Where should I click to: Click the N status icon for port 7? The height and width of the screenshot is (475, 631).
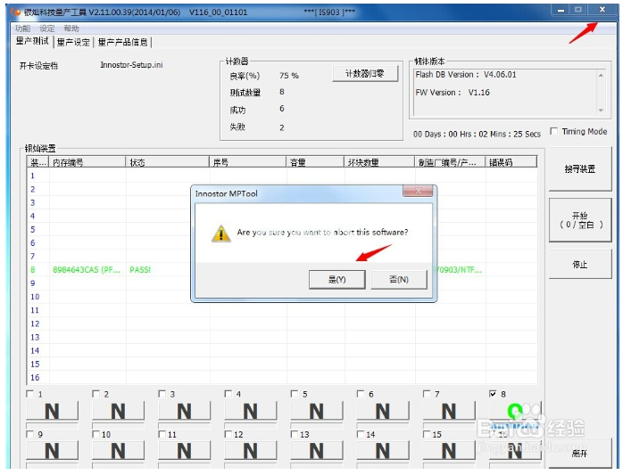click(x=448, y=411)
